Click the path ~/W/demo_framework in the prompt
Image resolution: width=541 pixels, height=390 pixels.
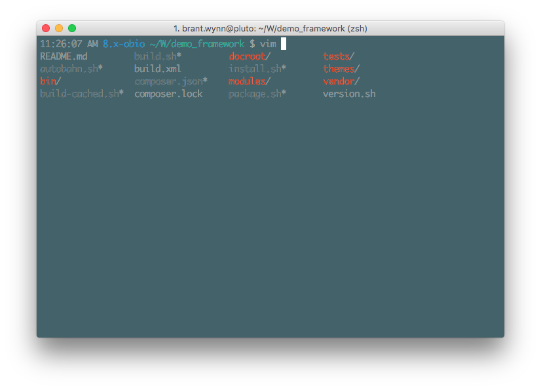tap(197, 44)
